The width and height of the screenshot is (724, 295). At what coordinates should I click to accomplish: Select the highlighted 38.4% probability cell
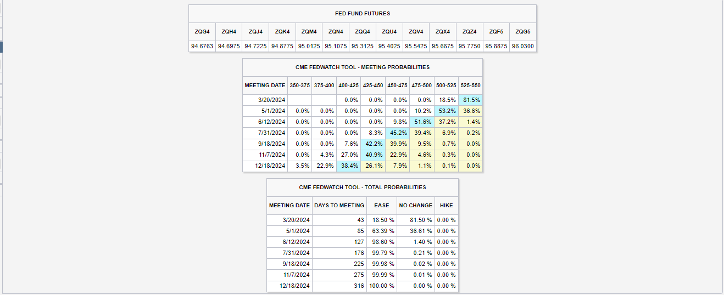click(x=349, y=166)
